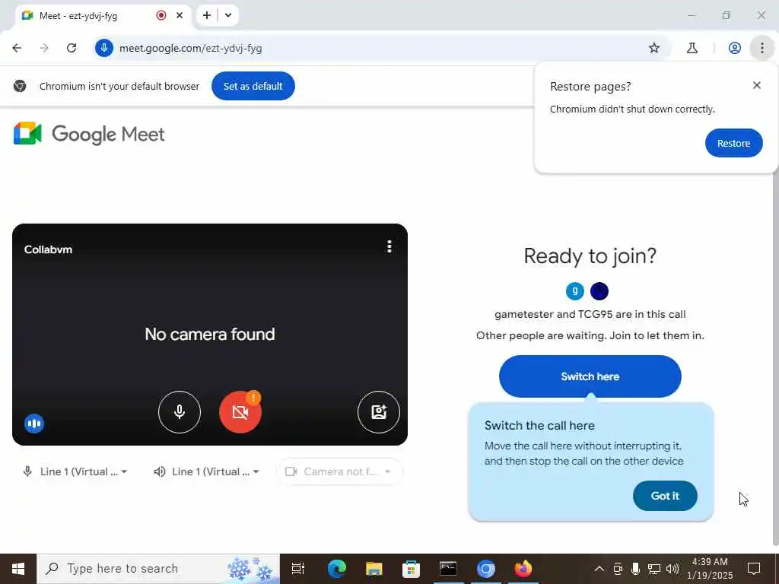Click the "Collabvm" name label

pos(48,249)
